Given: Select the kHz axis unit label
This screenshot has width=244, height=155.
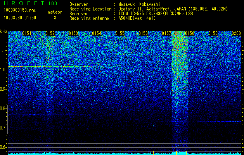Looking at the screenshot, I should (3, 31).
